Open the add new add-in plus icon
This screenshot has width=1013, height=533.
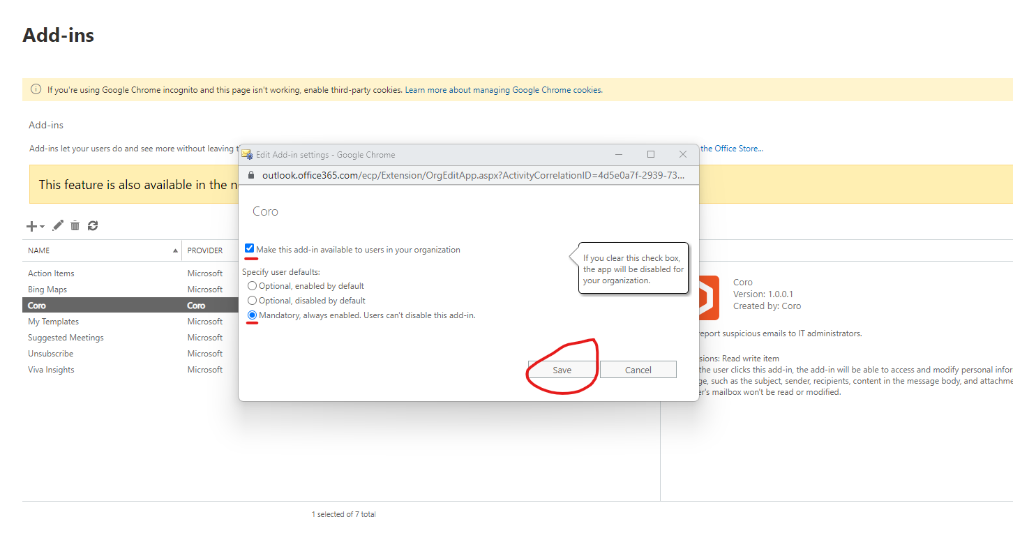[x=31, y=226]
